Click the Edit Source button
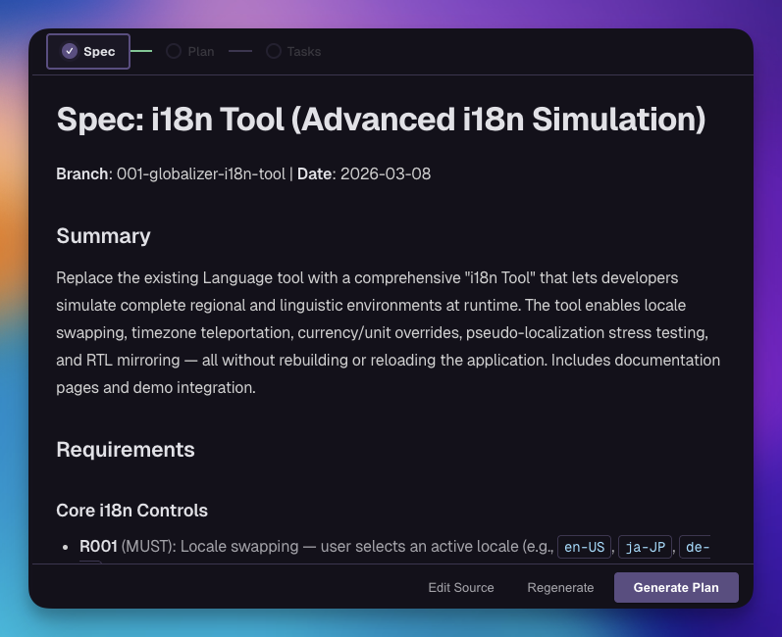Image resolution: width=782 pixels, height=637 pixels. coord(461,588)
